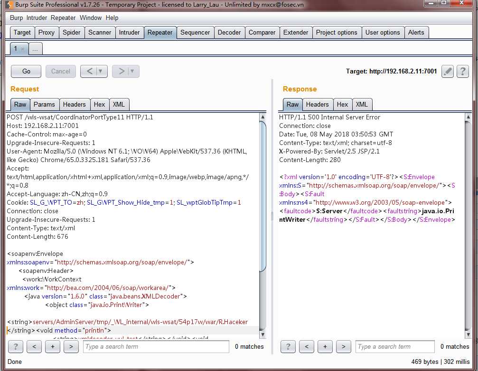Open the history back dropdown arrow
The image size is (478, 371).
click(x=101, y=71)
